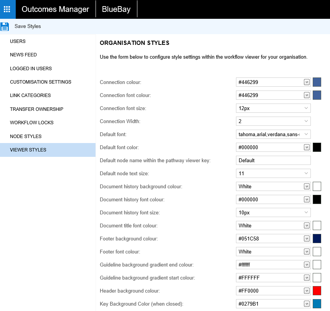Viewport: 330px width, 311px height.
Task: Select Users in the left navigation
Action: coord(18,41)
